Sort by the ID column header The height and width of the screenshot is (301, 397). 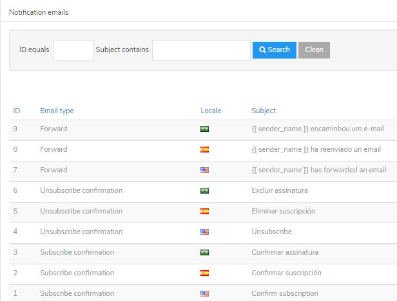(x=17, y=111)
